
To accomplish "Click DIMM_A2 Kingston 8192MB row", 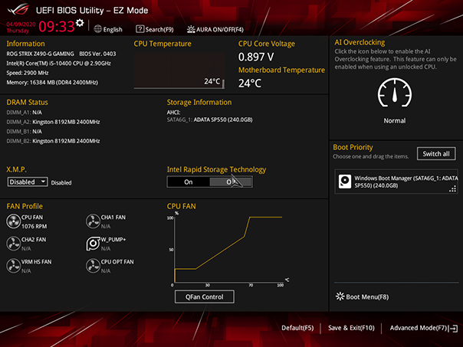I will click(x=53, y=122).
